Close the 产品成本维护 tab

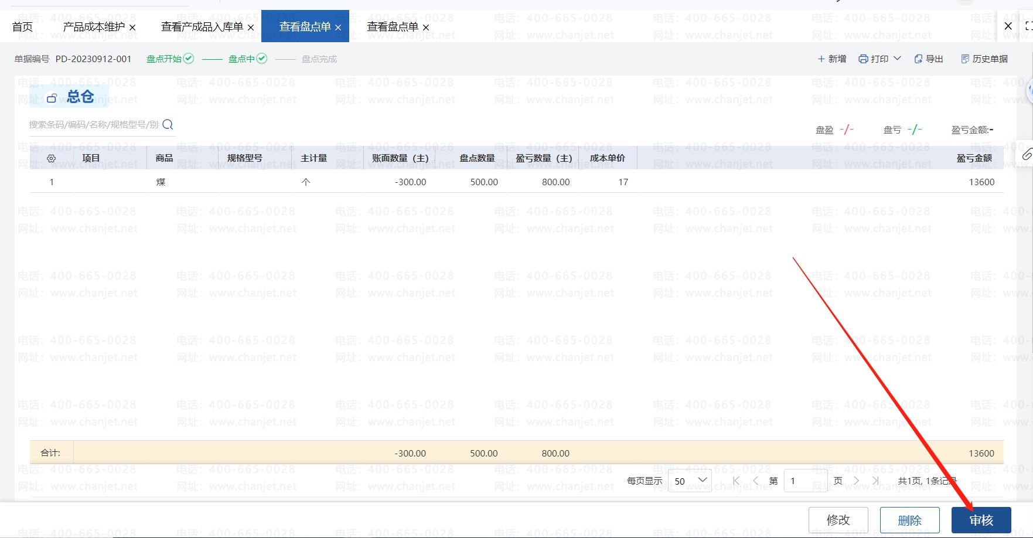132,28
